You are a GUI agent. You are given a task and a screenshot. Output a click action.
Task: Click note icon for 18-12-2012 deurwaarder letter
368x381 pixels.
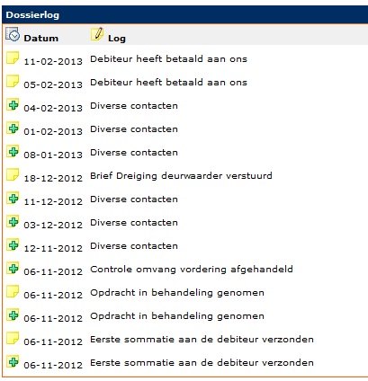13,174
